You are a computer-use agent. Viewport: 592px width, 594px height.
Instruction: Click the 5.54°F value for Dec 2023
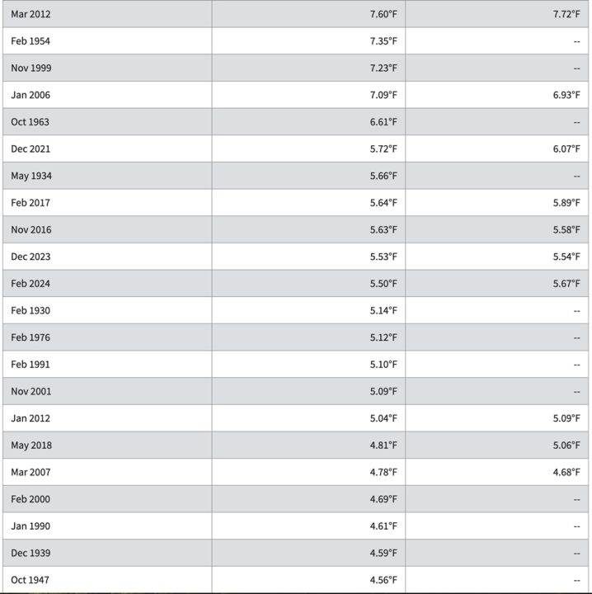tap(566, 257)
